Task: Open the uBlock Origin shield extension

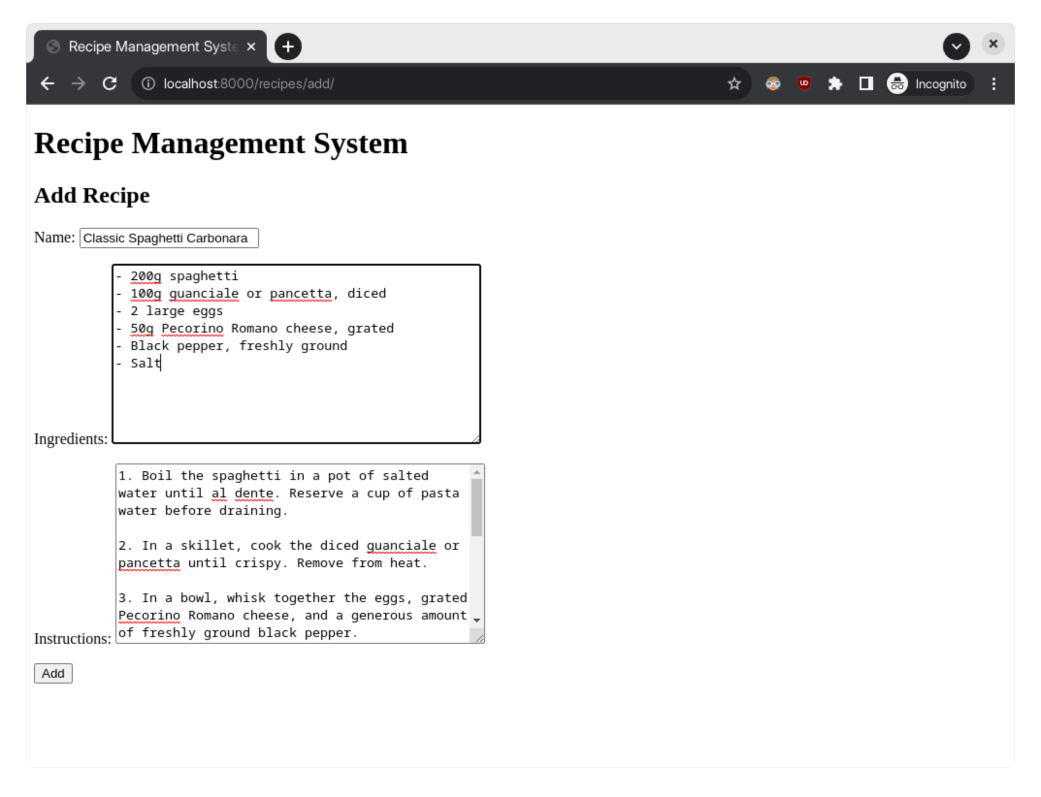Action: click(804, 84)
